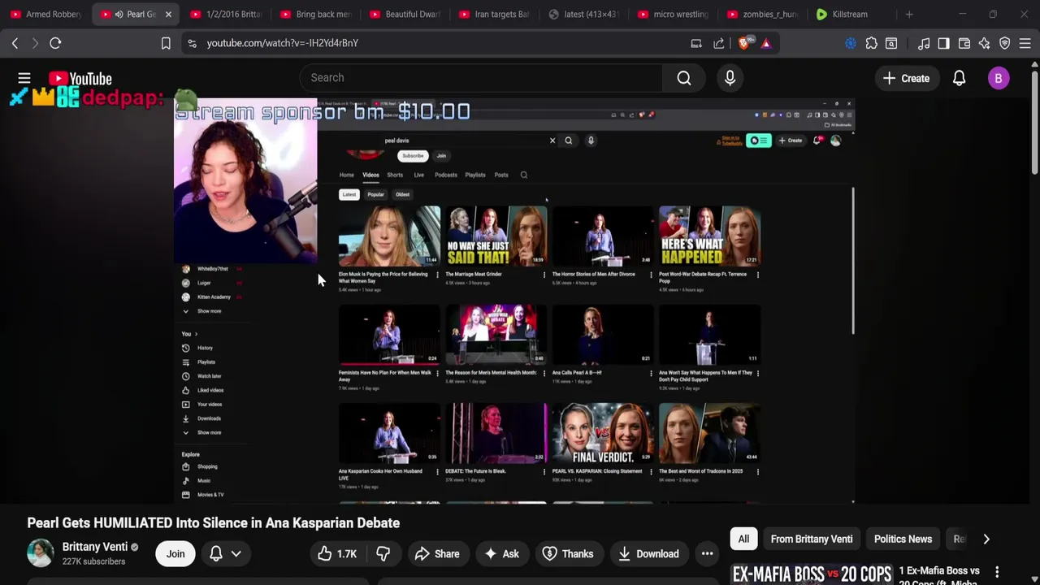Switch to the Beautiful Dwarf tab
The height and width of the screenshot is (585, 1040).
coord(405,14)
